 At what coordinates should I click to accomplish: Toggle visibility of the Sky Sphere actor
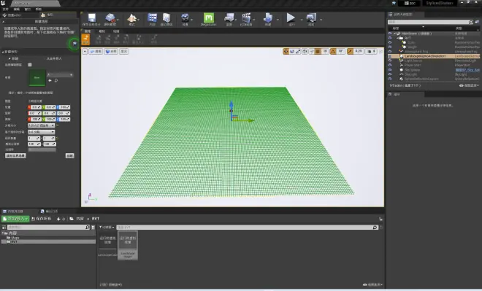pyautogui.click(x=390, y=70)
